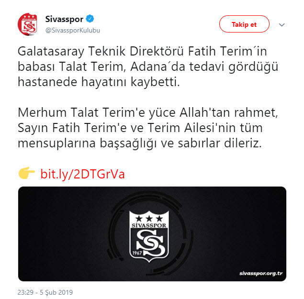304x299 pixels.
Task: Open the black memorial image card
Action: (x=152, y=233)
